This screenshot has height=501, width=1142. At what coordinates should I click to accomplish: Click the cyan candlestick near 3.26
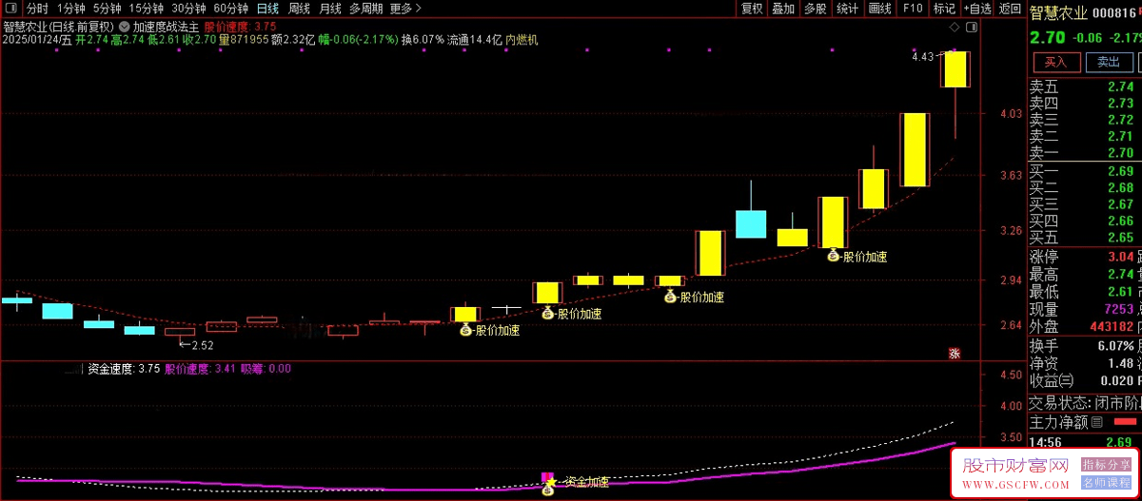tap(751, 223)
